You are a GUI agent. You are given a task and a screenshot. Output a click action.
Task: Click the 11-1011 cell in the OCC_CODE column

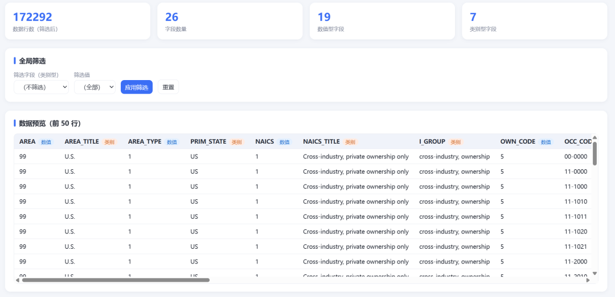pyautogui.click(x=575, y=216)
